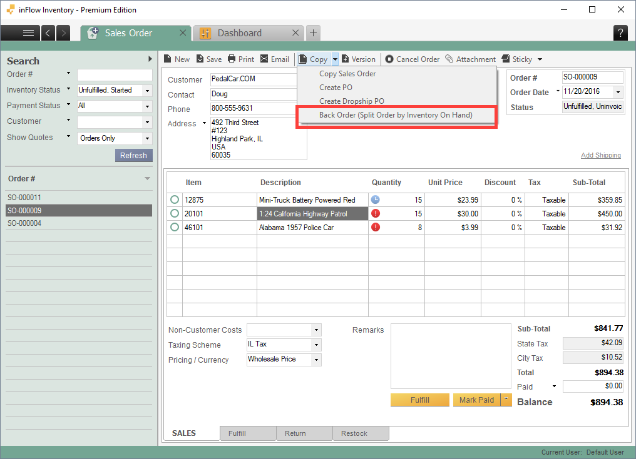Open Taxing Scheme dropdown
The height and width of the screenshot is (459, 636).
[316, 345]
